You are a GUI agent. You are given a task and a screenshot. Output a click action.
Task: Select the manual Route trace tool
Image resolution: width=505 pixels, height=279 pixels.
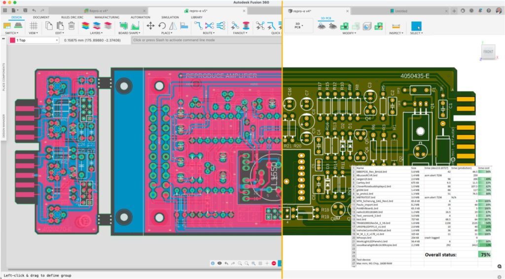click(x=198, y=26)
